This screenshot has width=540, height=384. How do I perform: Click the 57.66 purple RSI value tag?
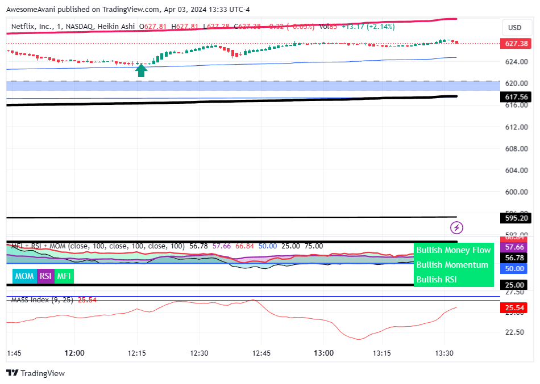pos(514,247)
